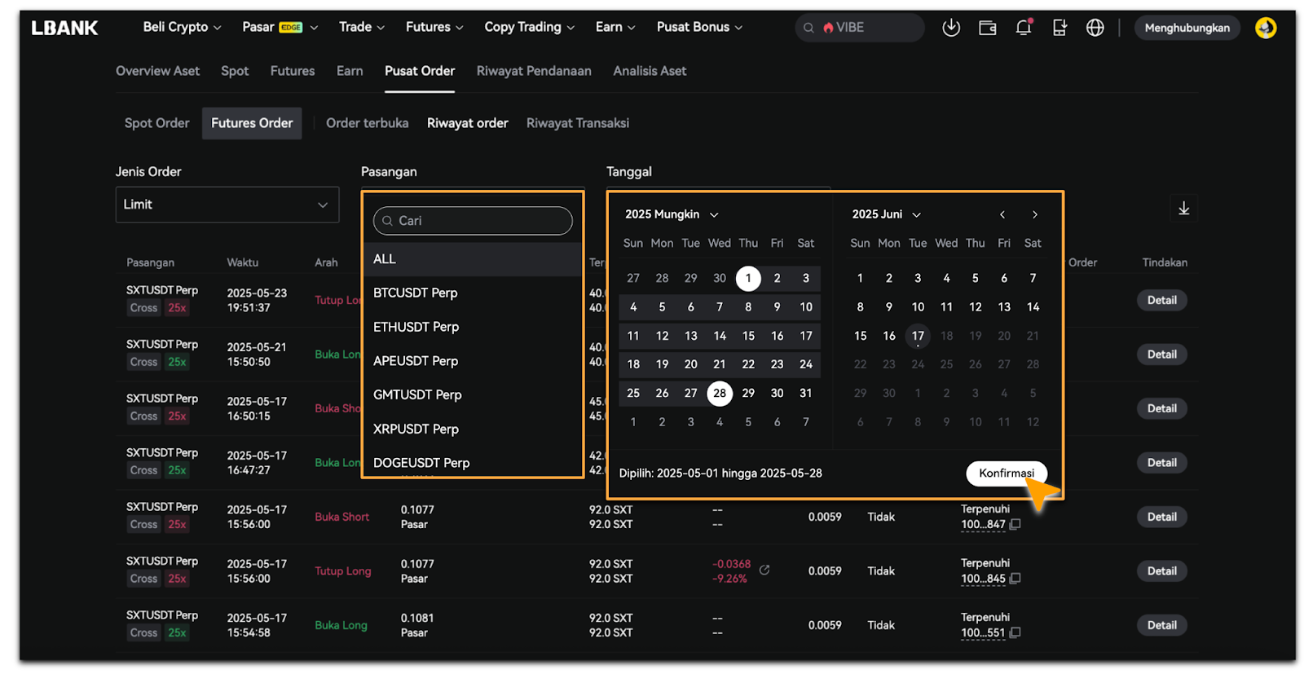1304x674 pixels.
Task: Open the wallet icon in header
Action: click(987, 28)
